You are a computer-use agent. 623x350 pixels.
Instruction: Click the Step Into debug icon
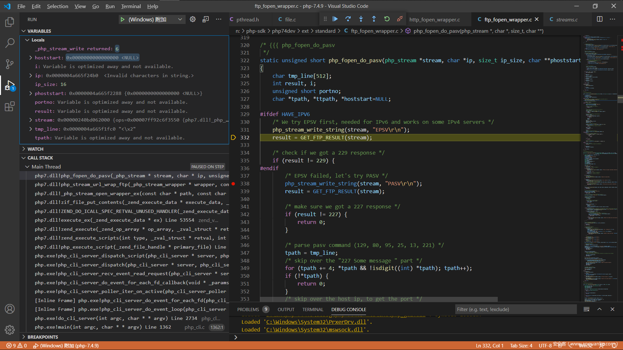[x=361, y=19]
